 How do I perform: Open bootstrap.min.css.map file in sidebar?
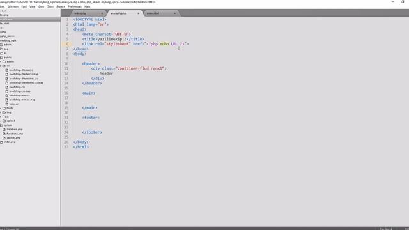[x=22, y=100]
